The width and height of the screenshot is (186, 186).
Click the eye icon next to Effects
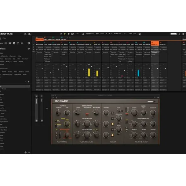(x=29, y=49)
